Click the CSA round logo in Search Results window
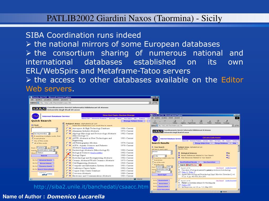The height and width of the screenshot is (201, 269). 155,138
